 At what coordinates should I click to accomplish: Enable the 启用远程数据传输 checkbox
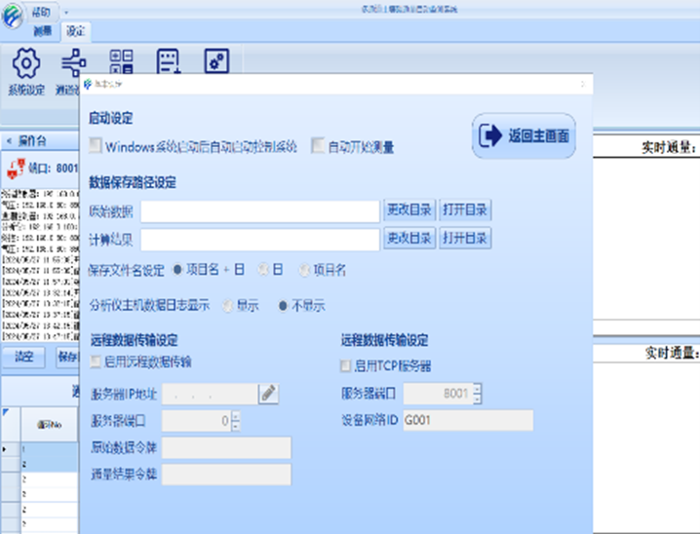click(x=96, y=362)
